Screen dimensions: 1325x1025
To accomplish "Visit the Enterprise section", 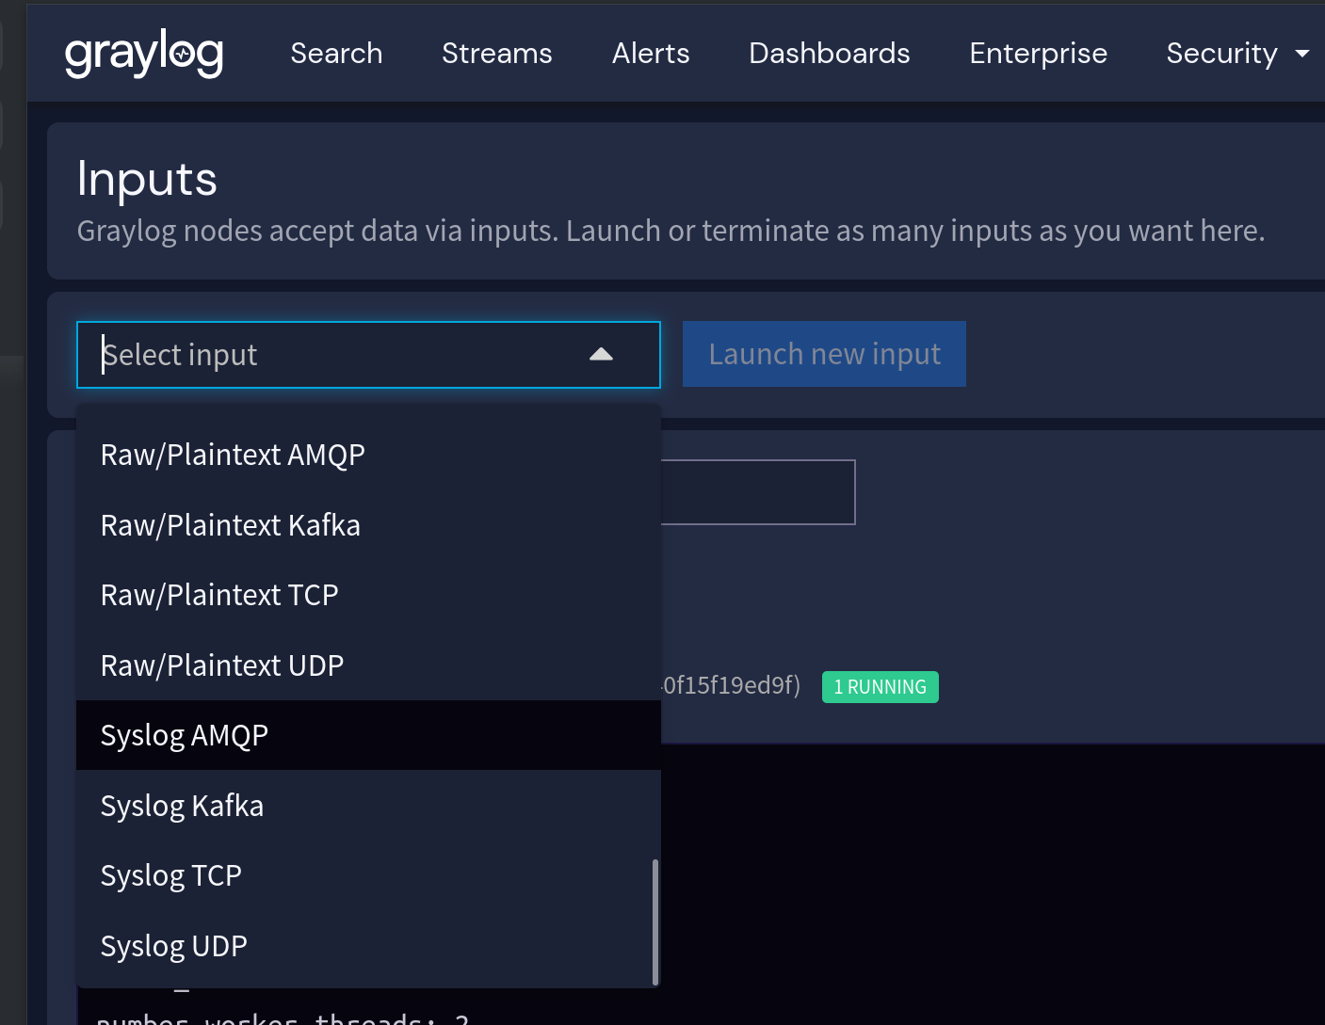I will pyautogui.click(x=1038, y=54).
